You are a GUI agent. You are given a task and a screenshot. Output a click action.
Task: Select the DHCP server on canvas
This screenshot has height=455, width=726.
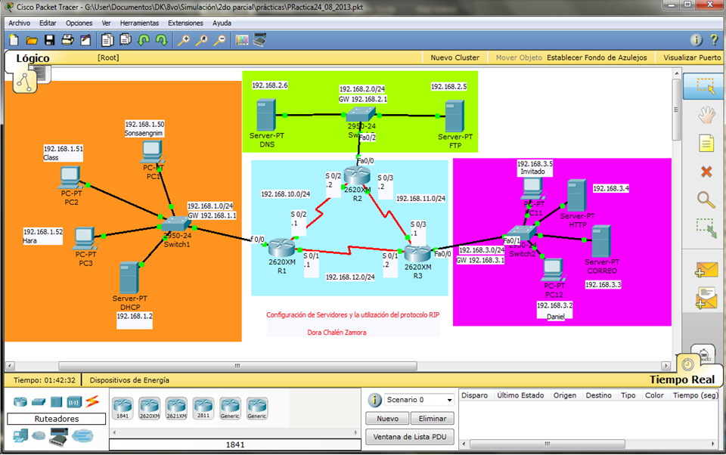[129, 278]
